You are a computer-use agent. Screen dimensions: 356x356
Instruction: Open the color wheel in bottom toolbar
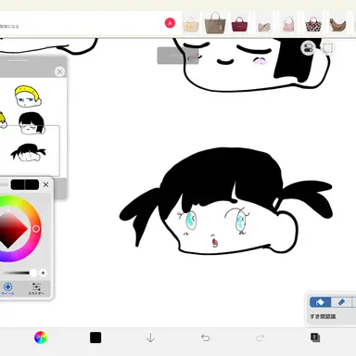pos(41,337)
